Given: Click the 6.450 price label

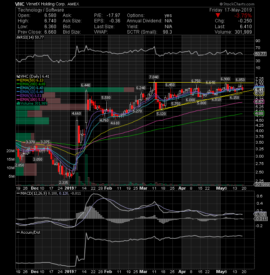Looking at the screenshot, I should pyautogui.click(x=170, y=85).
